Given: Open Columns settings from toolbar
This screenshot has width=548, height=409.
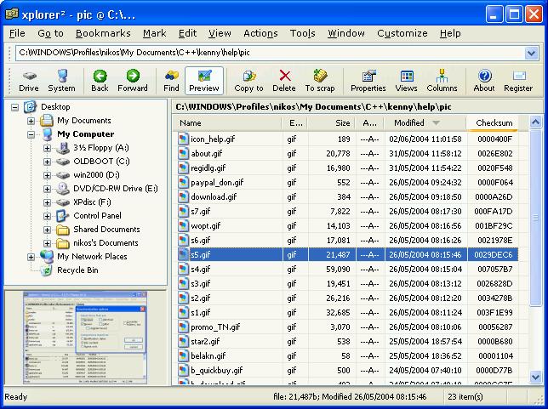Looking at the screenshot, I should pos(442,80).
